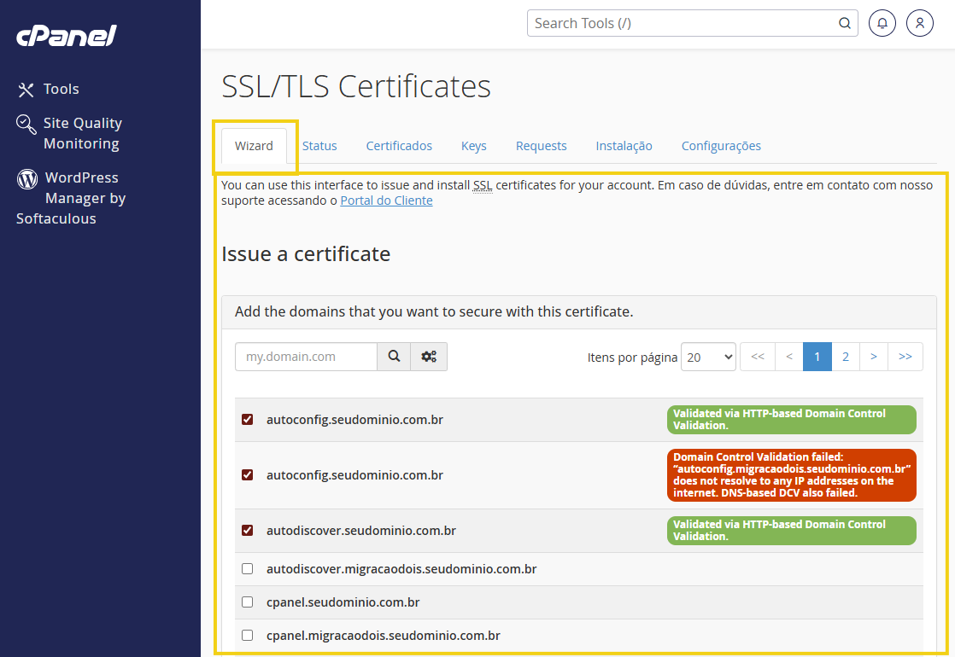Open Tools in the sidebar
955x657 pixels.
[x=48, y=90]
